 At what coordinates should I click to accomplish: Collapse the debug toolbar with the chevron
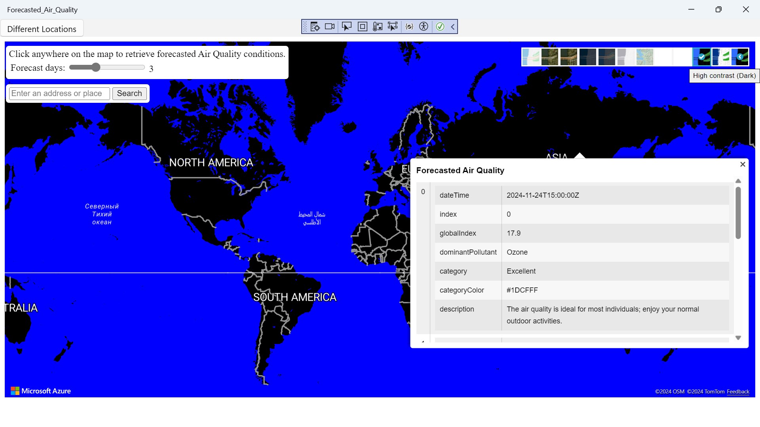pyautogui.click(x=452, y=26)
